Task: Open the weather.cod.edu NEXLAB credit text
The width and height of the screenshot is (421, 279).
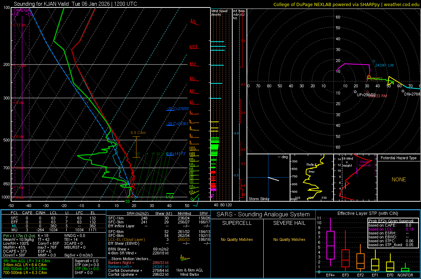Action: pos(346,4)
